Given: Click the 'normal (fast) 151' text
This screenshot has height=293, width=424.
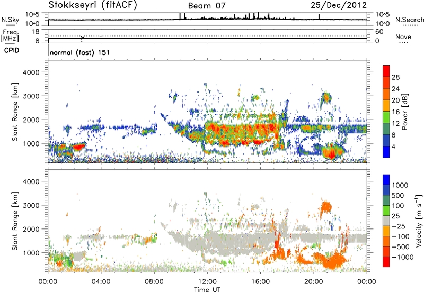Looking at the screenshot, I should pos(80,52).
